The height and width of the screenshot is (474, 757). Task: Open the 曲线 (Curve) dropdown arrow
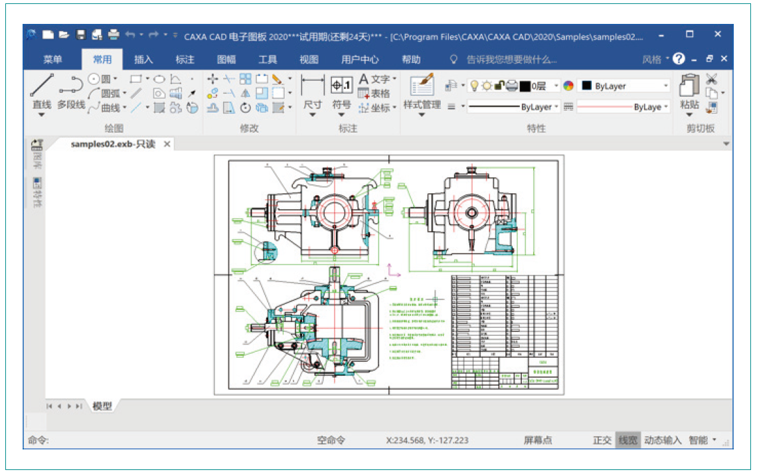124,107
